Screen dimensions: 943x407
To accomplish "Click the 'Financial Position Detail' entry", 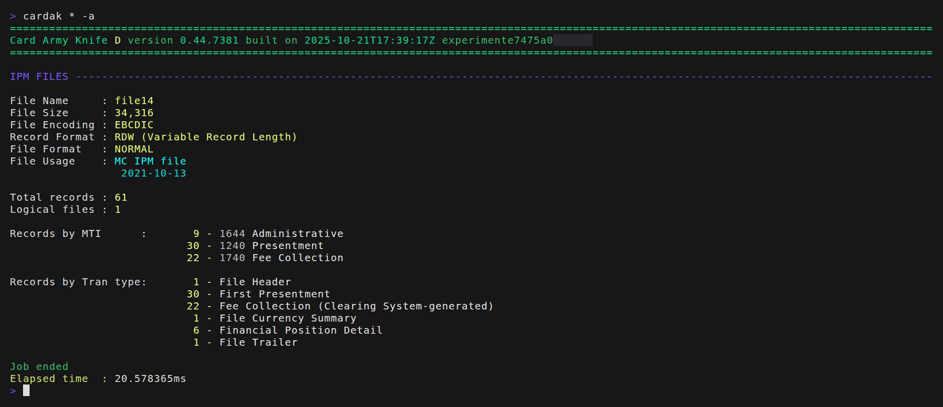I will tap(301, 330).
